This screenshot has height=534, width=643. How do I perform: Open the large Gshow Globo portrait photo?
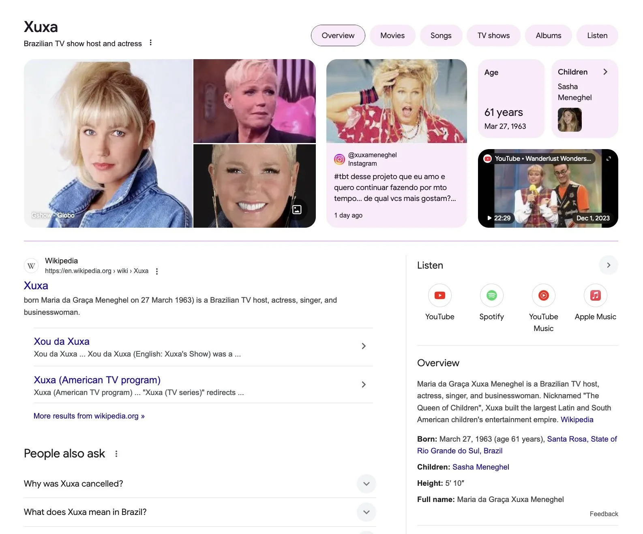tap(108, 143)
